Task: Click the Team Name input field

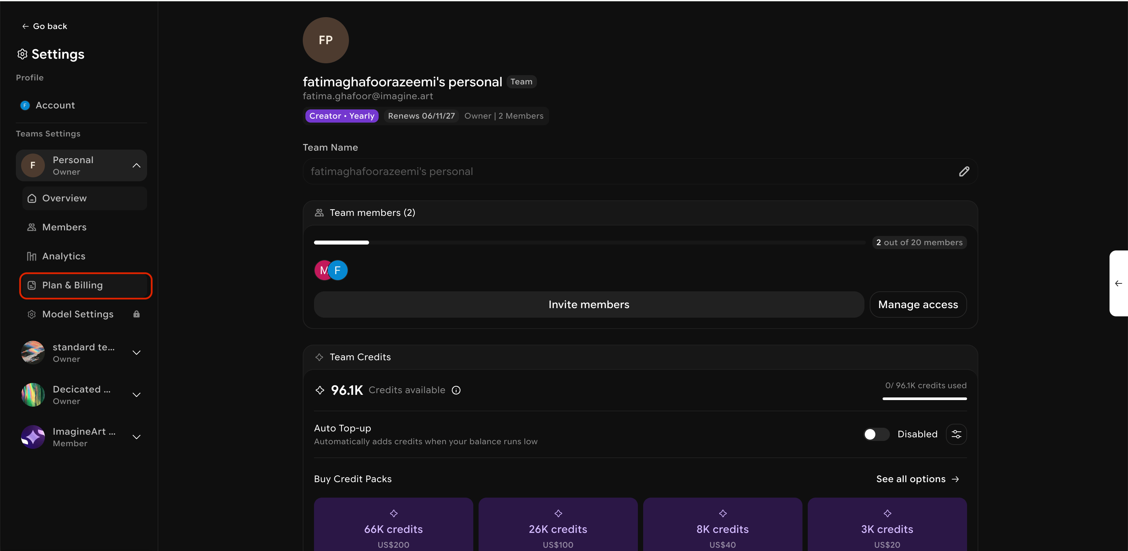Action: point(640,172)
